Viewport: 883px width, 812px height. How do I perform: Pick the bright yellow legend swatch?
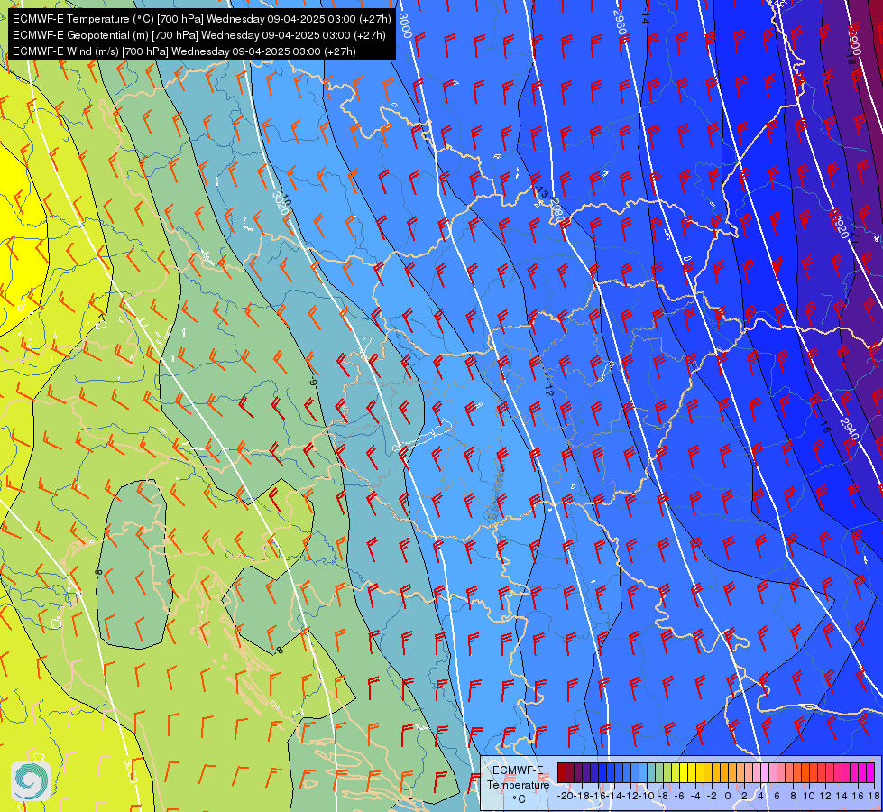coord(683,773)
